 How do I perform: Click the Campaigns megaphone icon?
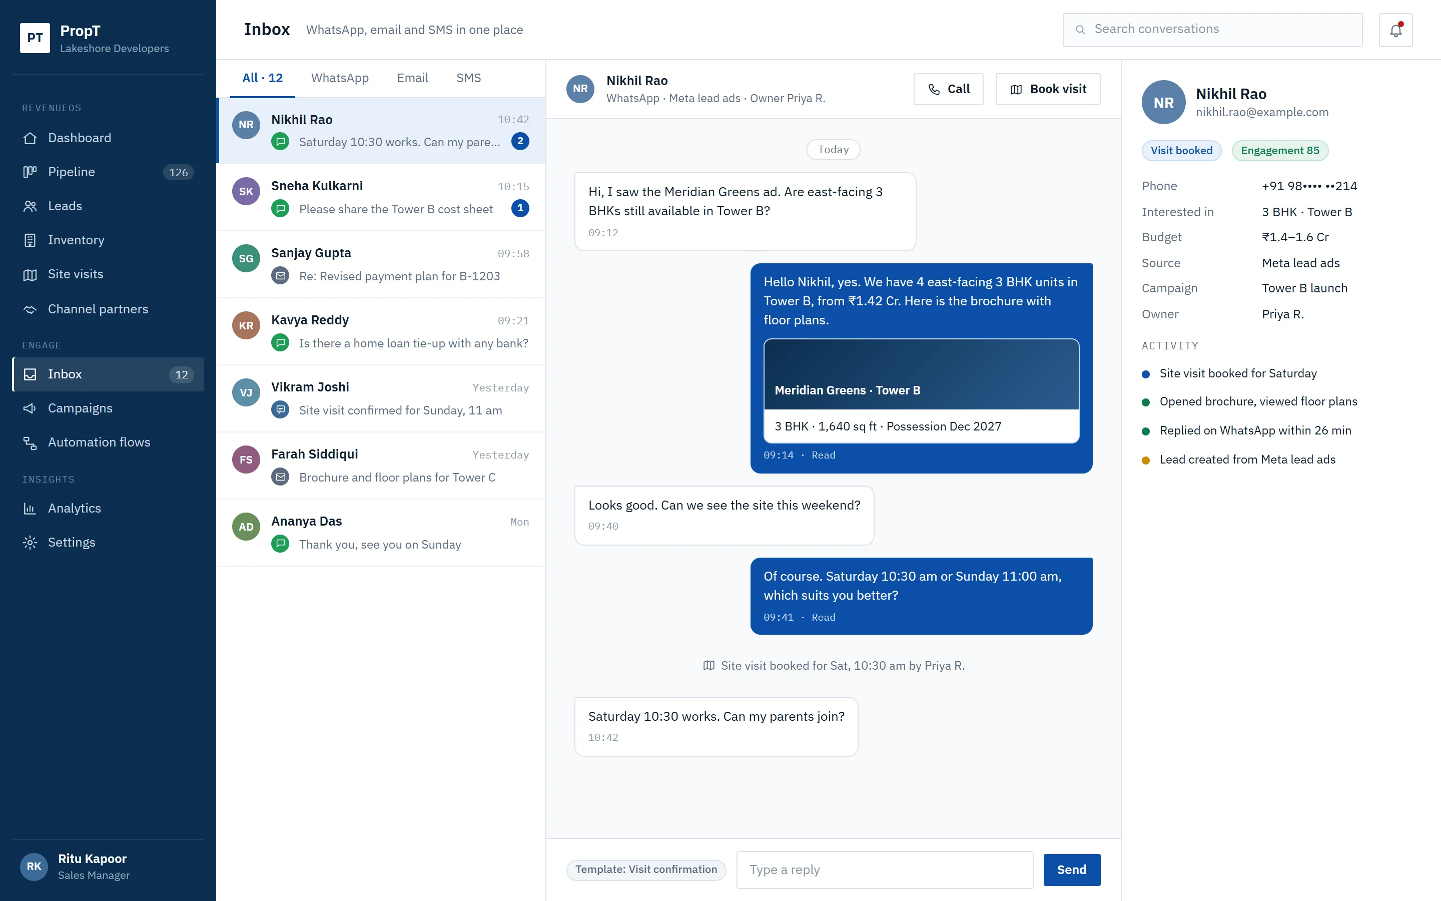30,408
